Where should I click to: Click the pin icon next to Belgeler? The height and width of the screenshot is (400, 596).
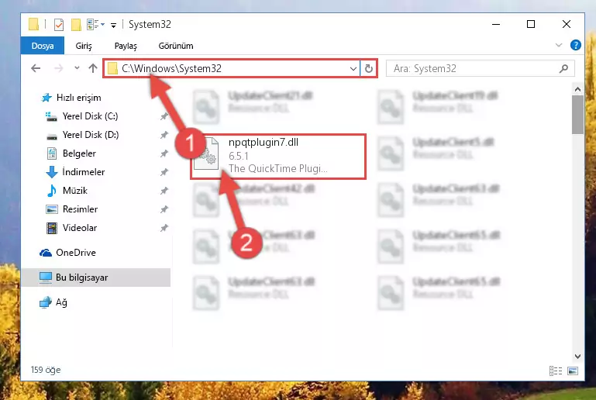pyautogui.click(x=164, y=153)
